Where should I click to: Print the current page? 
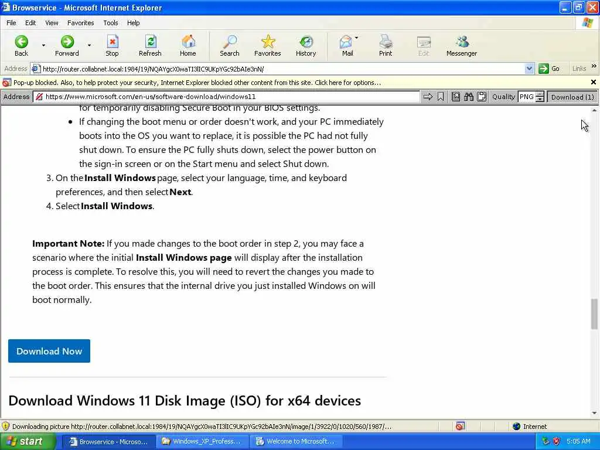pyautogui.click(x=386, y=46)
